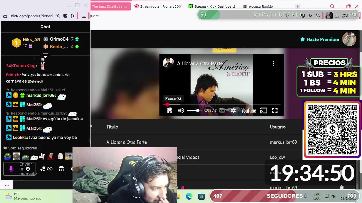Screen dimensions: 362x203
Task: Click the send arrow icon in main browser toolbar
Action: point(310,16)
